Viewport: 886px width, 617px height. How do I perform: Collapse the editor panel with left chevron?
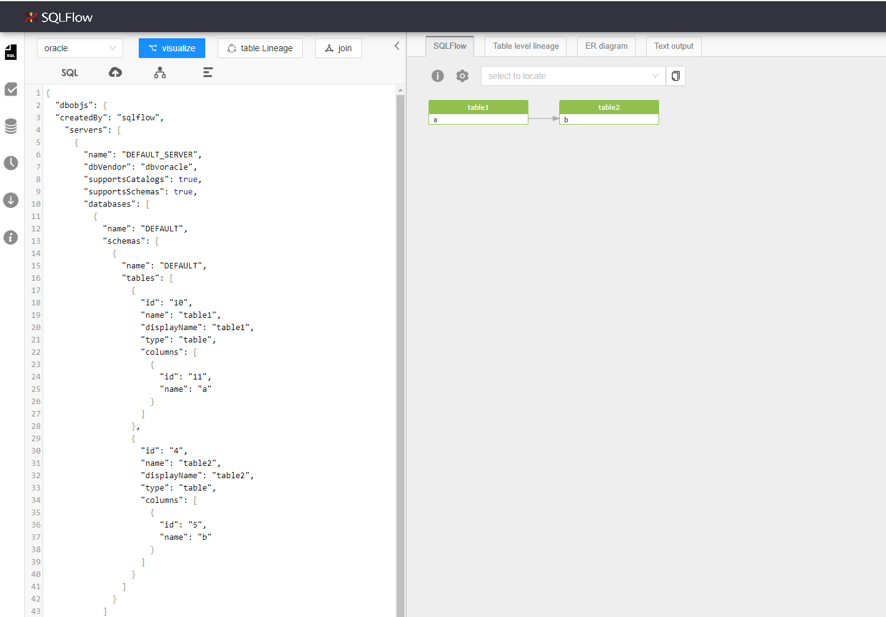396,46
